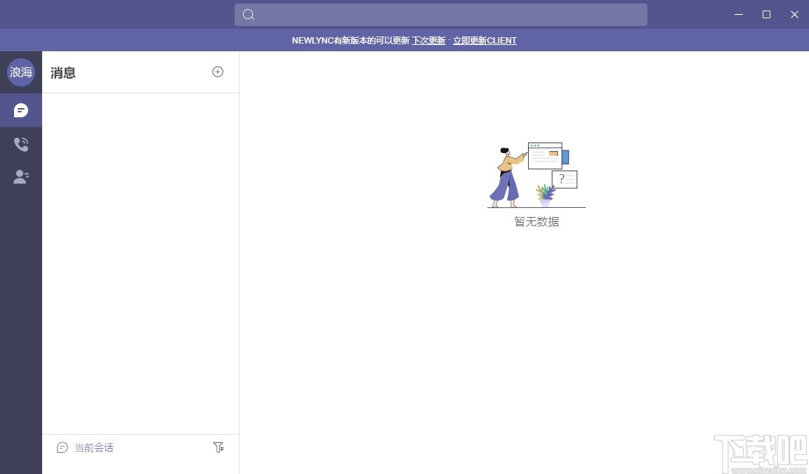Click the 暂无数据 empty state text
Image resolution: width=809 pixels, height=474 pixels.
(x=536, y=221)
